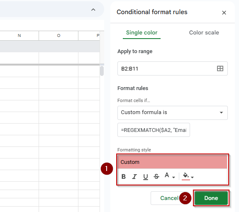Close the Conditional format rules panel
Viewport: 239px width, 212px height.
click(x=224, y=12)
